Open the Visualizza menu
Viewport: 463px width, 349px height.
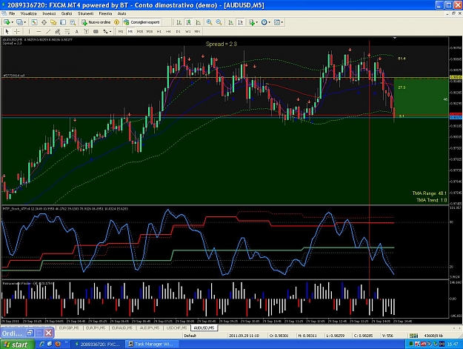(x=29, y=13)
